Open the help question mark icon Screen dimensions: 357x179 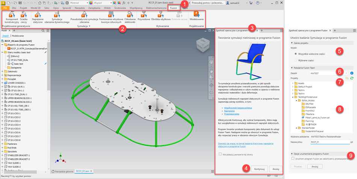point(257,3)
